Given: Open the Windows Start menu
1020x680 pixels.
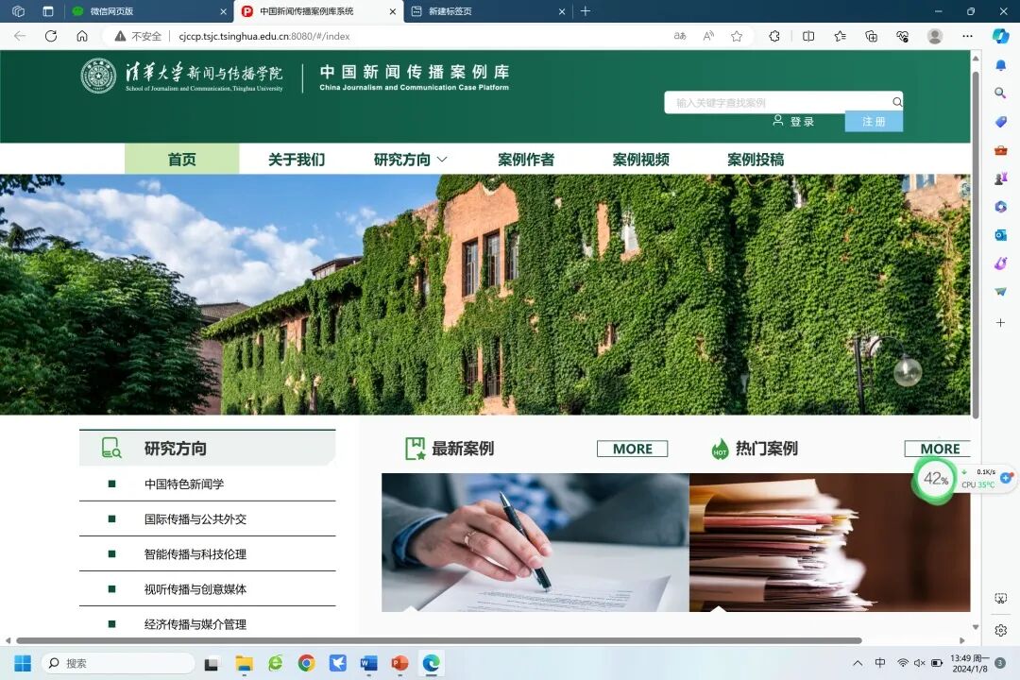Looking at the screenshot, I should click(22, 663).
